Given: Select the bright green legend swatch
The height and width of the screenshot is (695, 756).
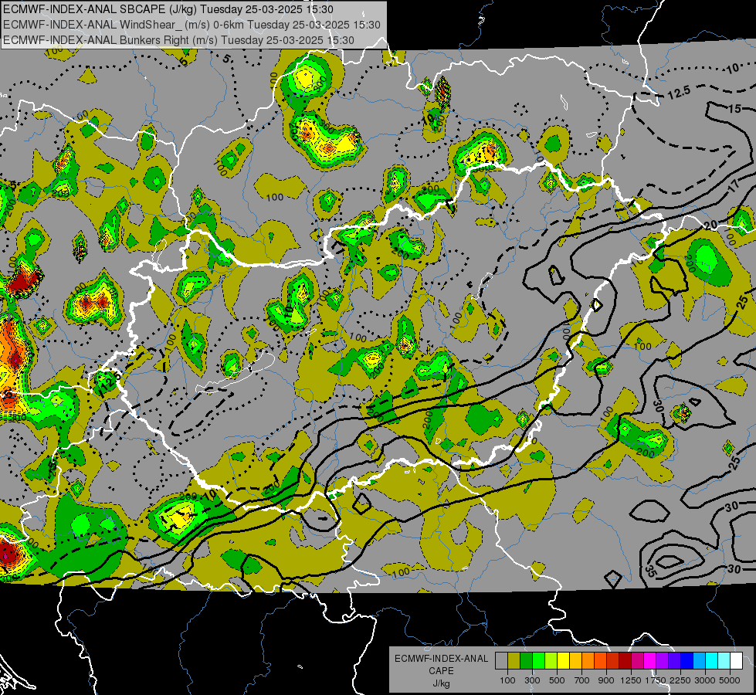Looking at the screenshot, I should pos(538,661).
